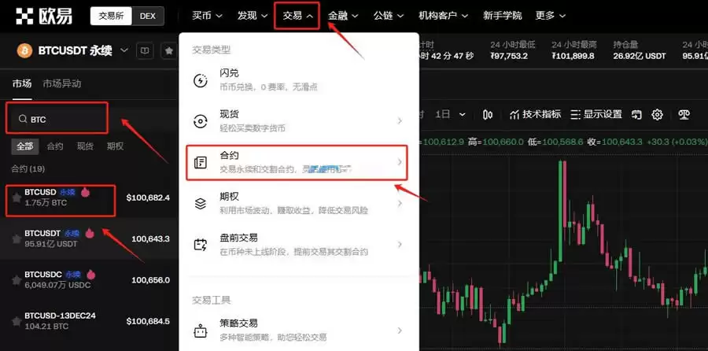Select the 合约 contract icon

[x=200, y=163]
